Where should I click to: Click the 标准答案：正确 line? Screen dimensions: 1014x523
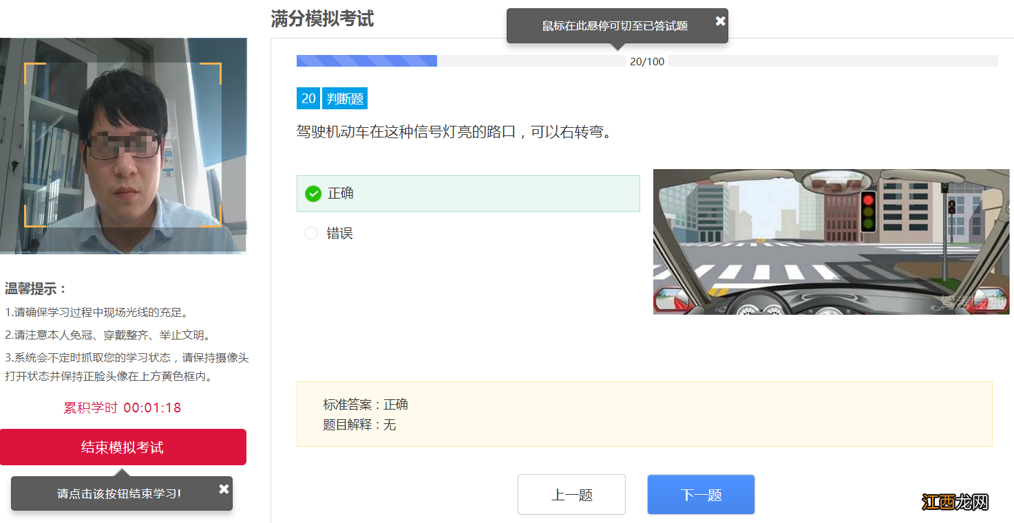366,404
